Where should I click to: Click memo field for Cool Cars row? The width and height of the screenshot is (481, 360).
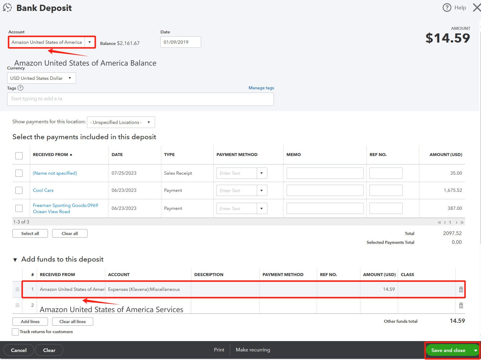click(x=325, y=190)
